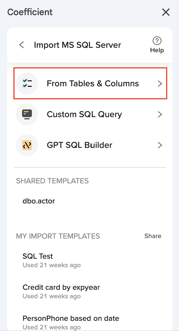Expand Custom SQL Query using the right chevron
179x331 pixels.
pos(160,114)
